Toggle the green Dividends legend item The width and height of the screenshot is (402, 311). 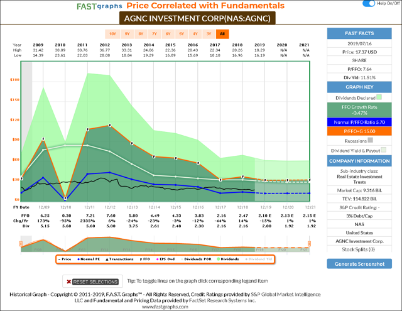click(228, 259)
